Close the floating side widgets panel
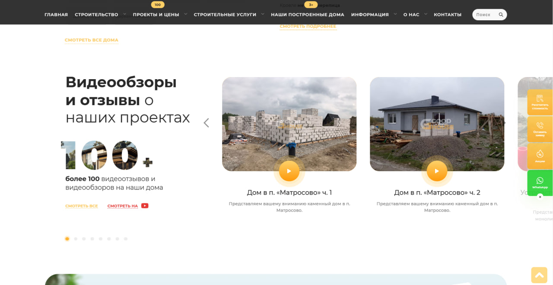553x285 pixels. 540,197
